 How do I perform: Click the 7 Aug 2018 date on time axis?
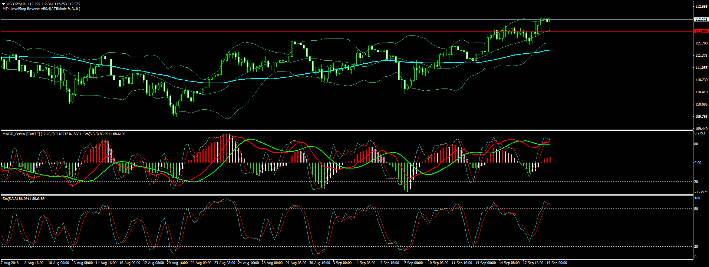(10, 263)
